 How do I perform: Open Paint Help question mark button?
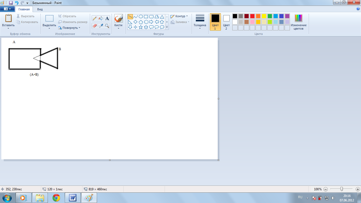358,9
